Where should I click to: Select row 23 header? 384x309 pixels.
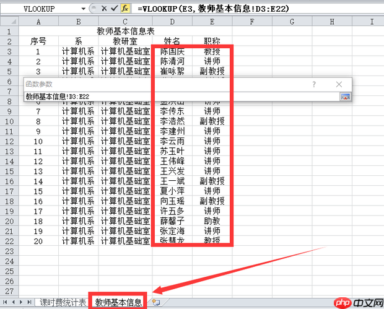point(9,251)
